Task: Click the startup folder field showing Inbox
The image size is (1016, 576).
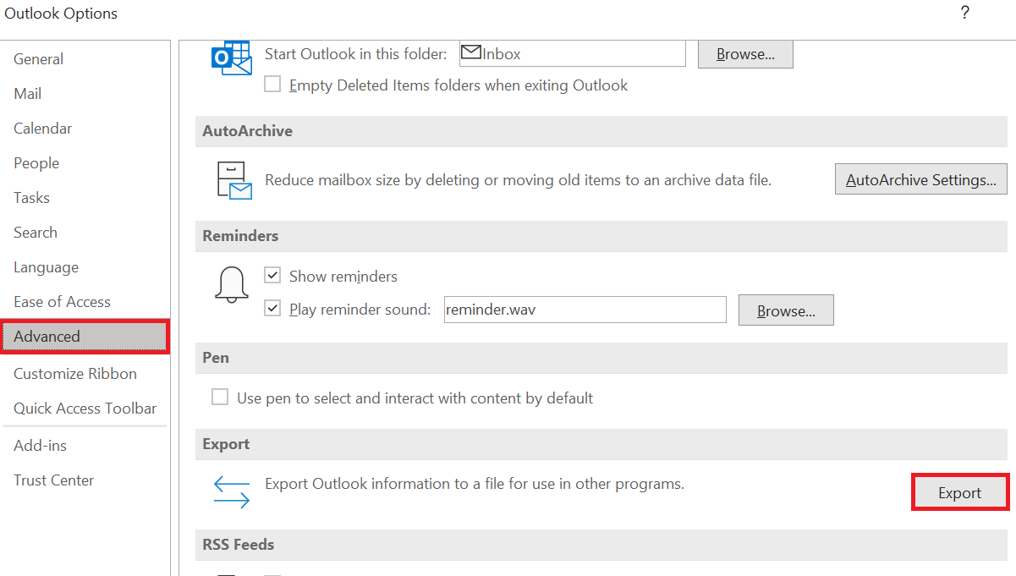Action: pos(573,53)
